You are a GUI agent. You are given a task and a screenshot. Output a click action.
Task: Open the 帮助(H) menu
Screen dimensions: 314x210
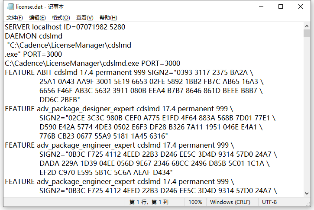tap(108, 18)
